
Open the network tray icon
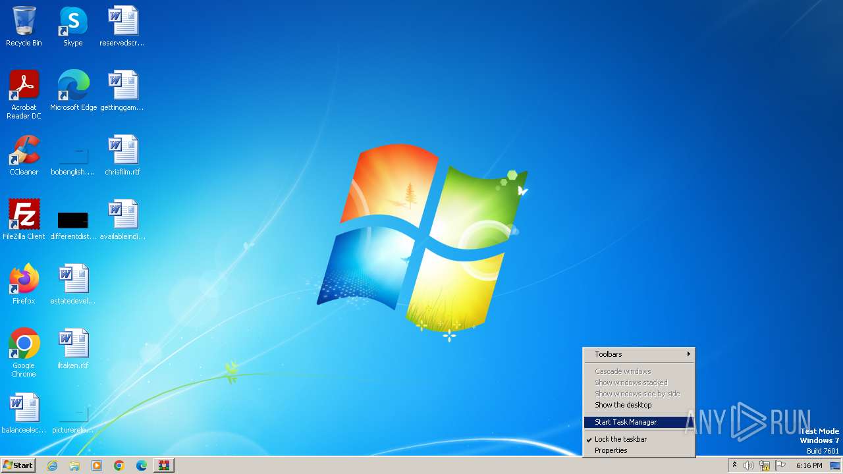tap(765, 465)
